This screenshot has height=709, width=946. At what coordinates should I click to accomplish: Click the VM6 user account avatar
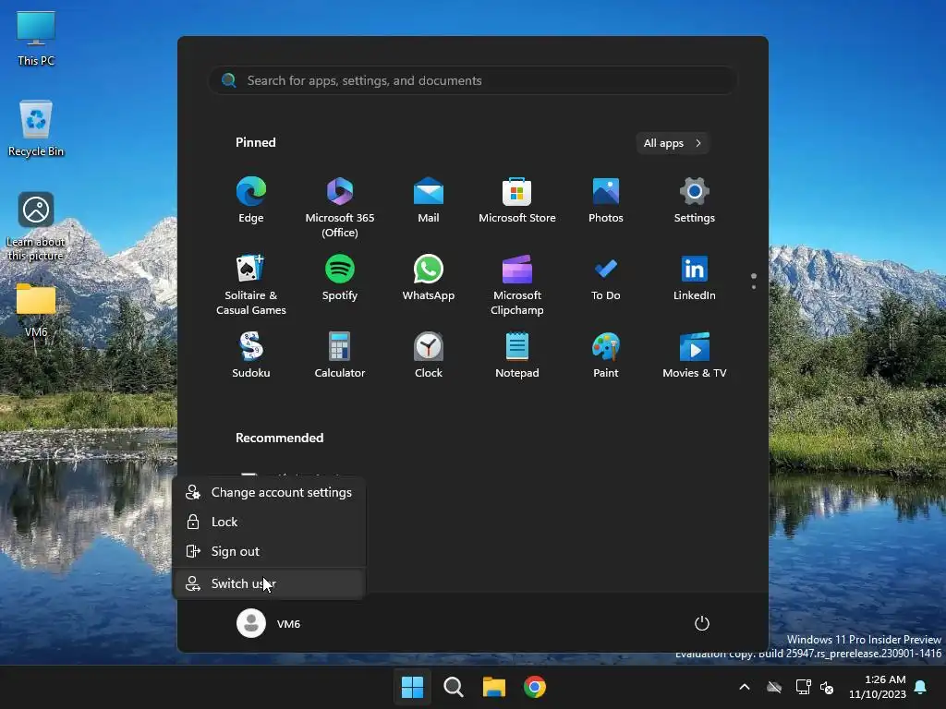251,623
